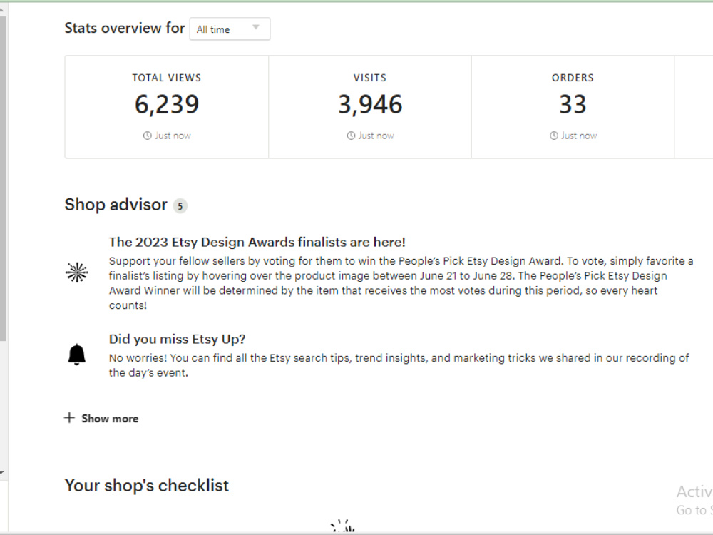Click the clock icon under Total Views
The width and height of the screenshot is (713, 535).
[148, 136]
